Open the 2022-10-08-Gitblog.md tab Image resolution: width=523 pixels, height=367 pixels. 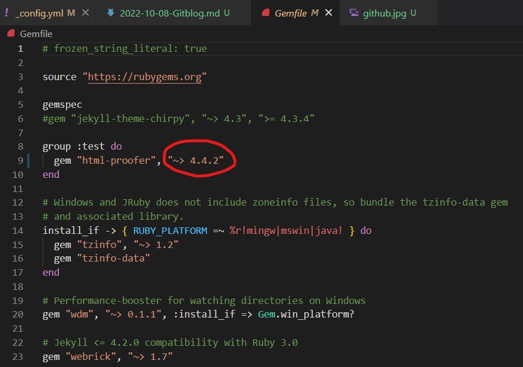(x=171, y=12)
